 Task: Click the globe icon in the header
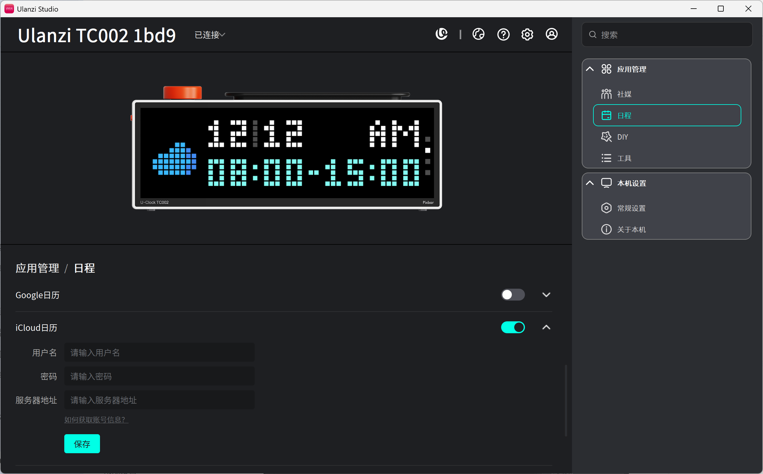coord(478,34)
